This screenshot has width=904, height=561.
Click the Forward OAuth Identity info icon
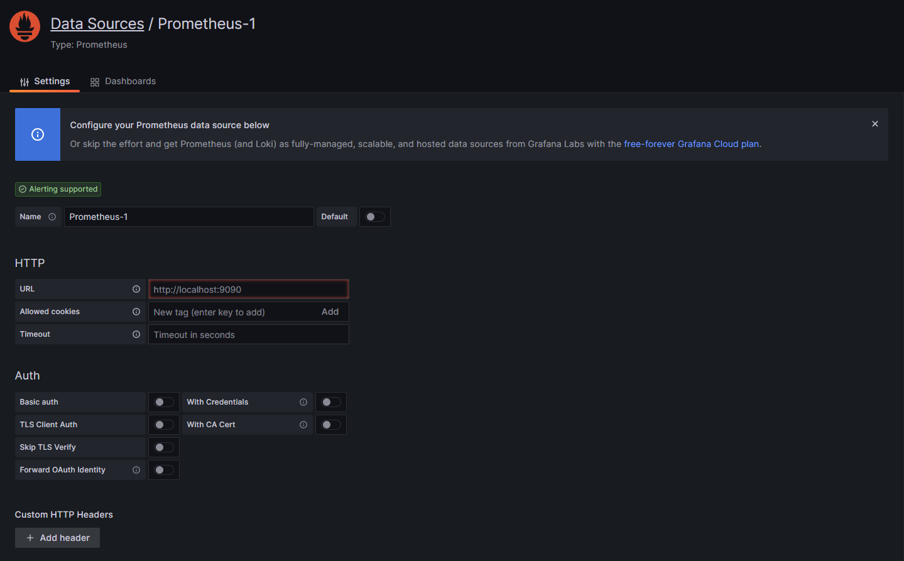tap(136, 470)
